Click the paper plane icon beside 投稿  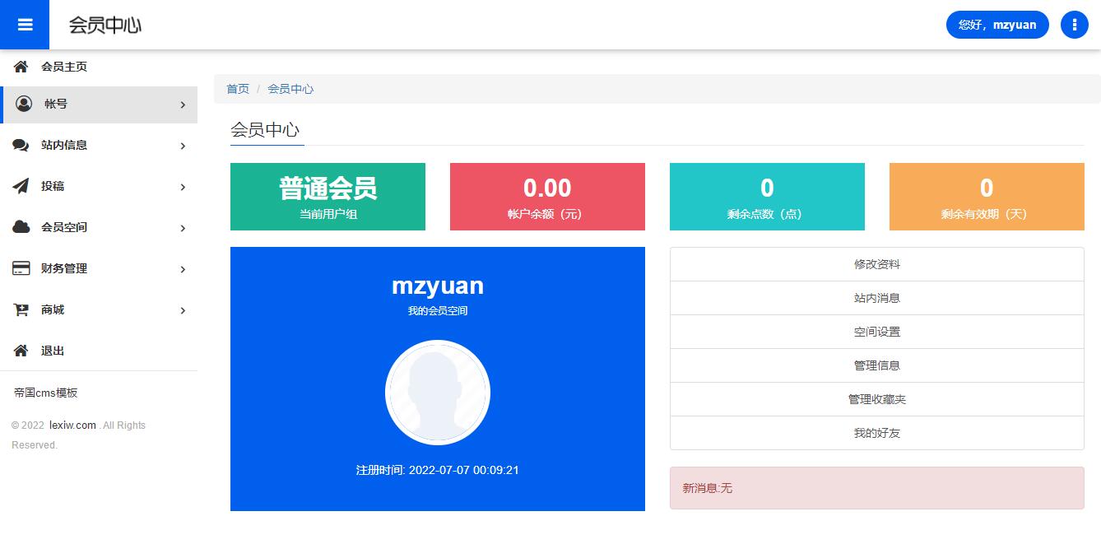(21, 186)
